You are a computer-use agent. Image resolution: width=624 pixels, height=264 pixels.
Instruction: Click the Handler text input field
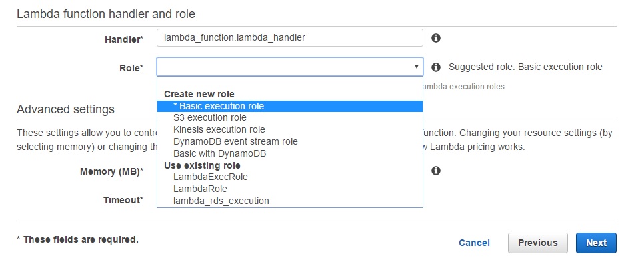pyautogui.click(x=290, y=38)
